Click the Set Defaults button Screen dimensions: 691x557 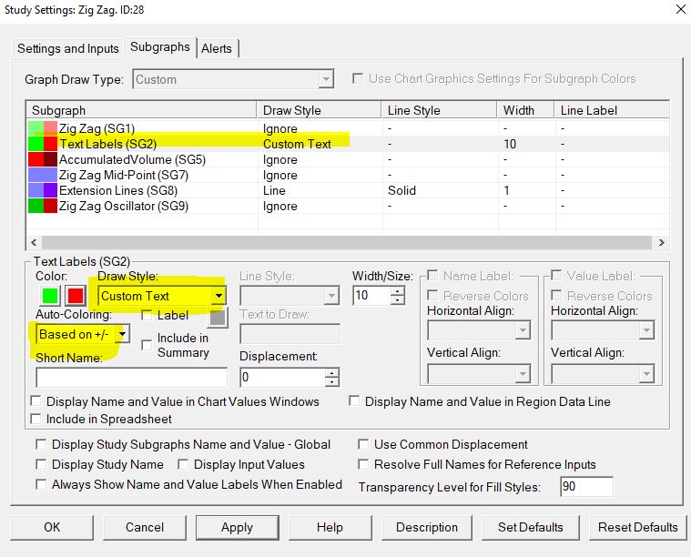pos(531,528)
